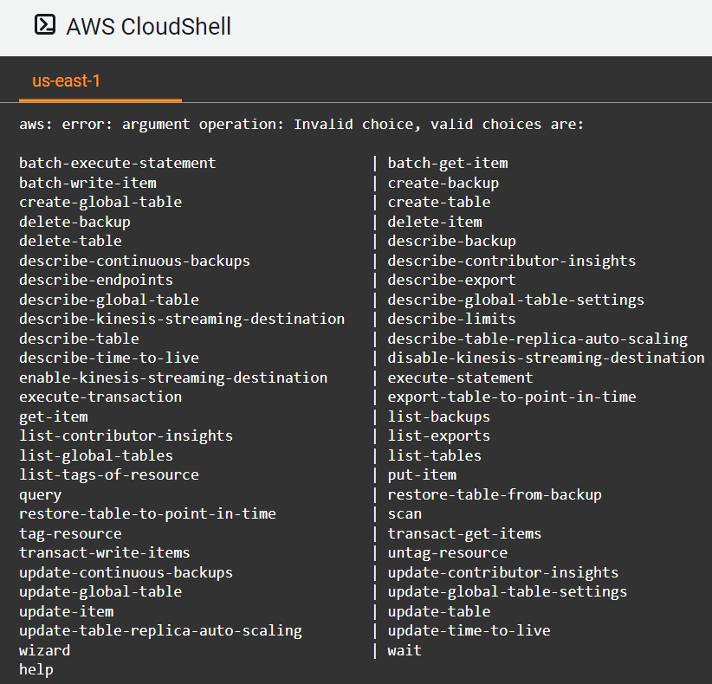Select the us-east-1 tab
712x684 pixels.
coord(66,81)
